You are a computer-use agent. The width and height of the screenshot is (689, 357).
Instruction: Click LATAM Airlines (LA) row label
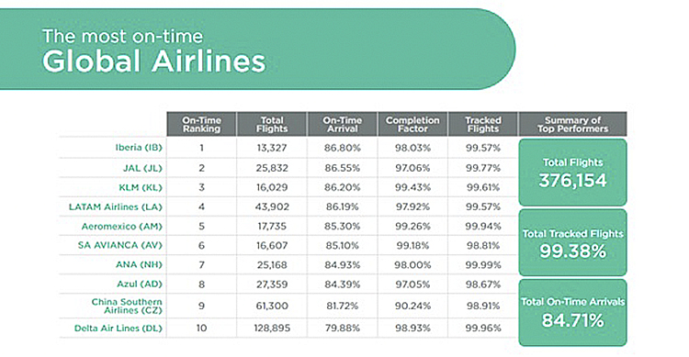pyautogui.click(x=116, y=206)
